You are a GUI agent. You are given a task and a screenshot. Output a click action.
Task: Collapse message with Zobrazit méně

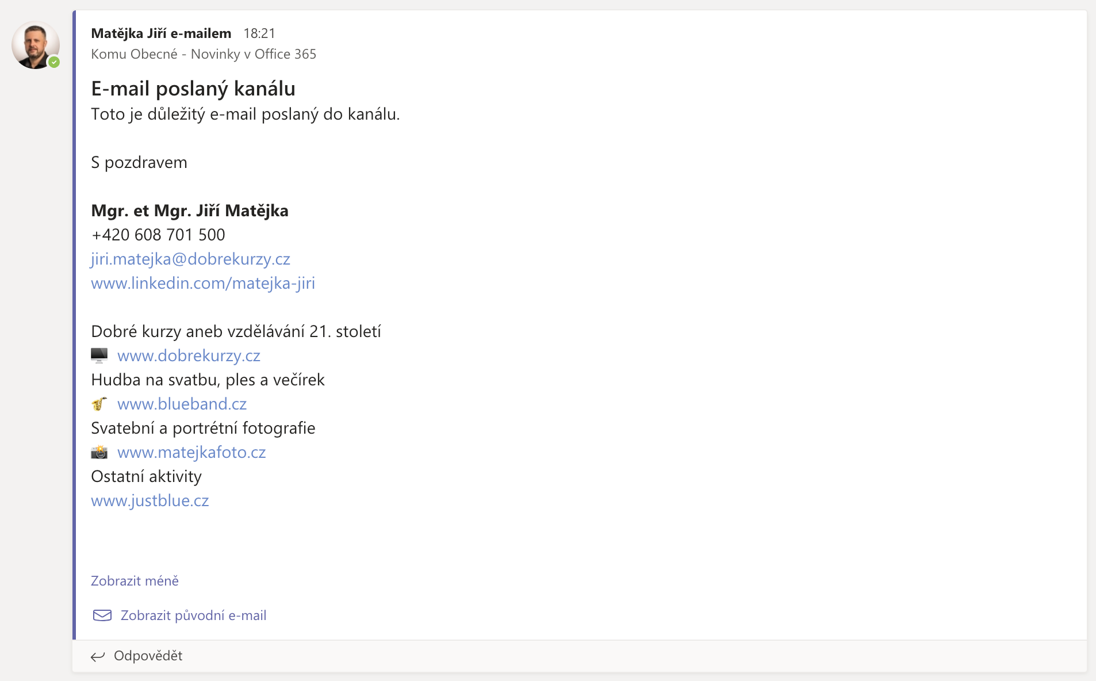coord(135,581)
